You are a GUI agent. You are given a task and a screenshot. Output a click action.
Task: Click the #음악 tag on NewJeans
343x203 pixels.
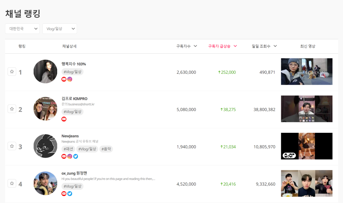[x=106, y=149]
